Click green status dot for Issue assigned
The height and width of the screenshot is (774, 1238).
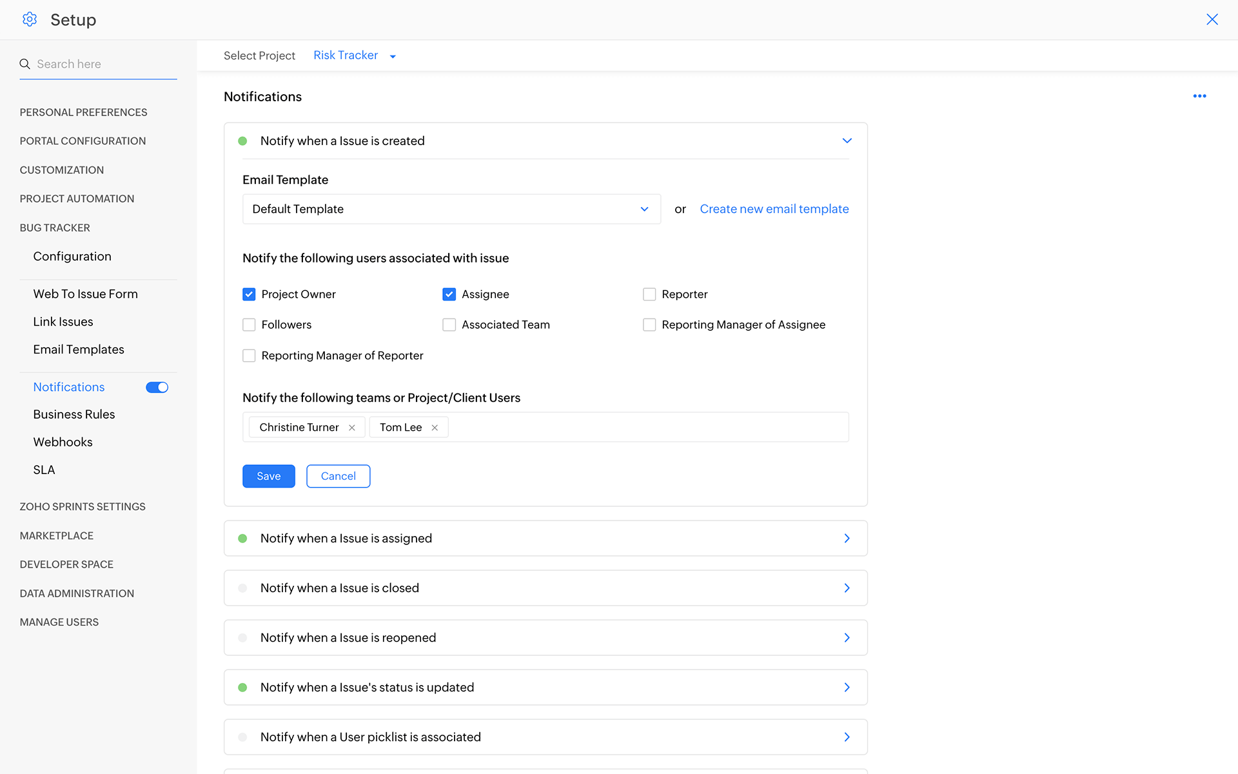coord(242,539)
